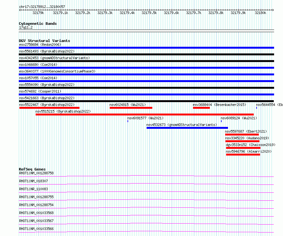
Task: Open RHOT1|NM_001288758 transcript label
Action: (36, 173)
